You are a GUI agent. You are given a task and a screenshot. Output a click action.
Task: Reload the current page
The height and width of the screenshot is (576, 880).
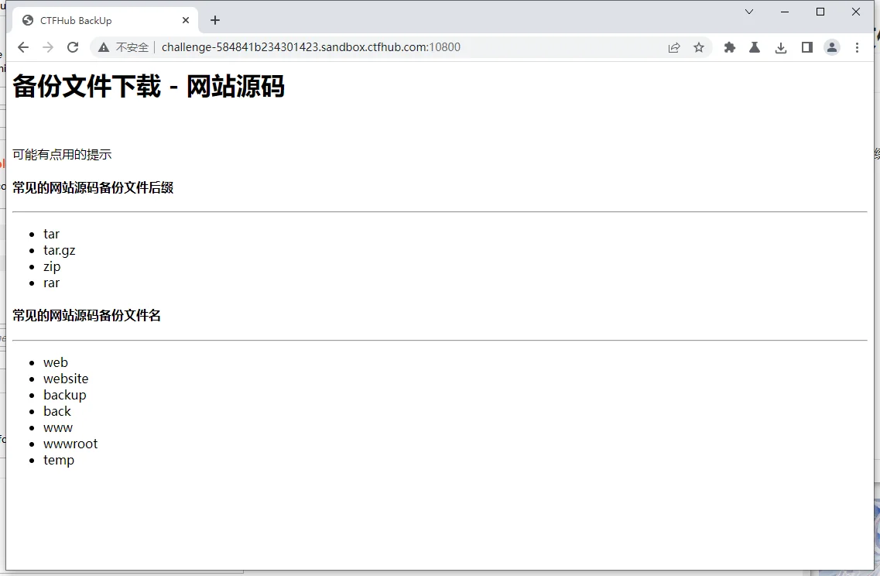(x=73, y=47)
